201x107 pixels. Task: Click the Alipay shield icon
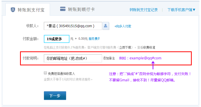[13, 10]
